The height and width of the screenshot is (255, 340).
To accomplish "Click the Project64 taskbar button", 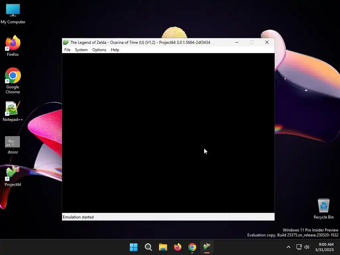I will point(207,247).
